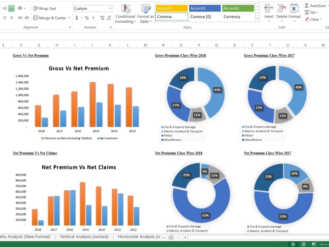Add a new worksheet with plus icon
The width and height of the screenshot is (329, 247).
[171, 237]
